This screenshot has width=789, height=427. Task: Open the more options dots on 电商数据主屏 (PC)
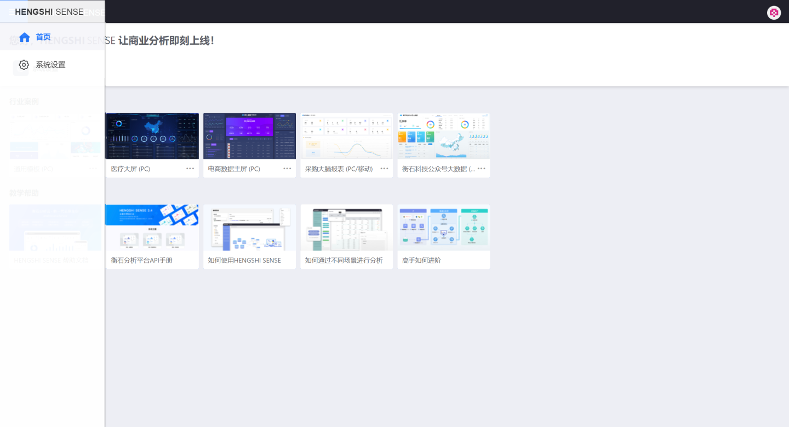tap(287, 169)
